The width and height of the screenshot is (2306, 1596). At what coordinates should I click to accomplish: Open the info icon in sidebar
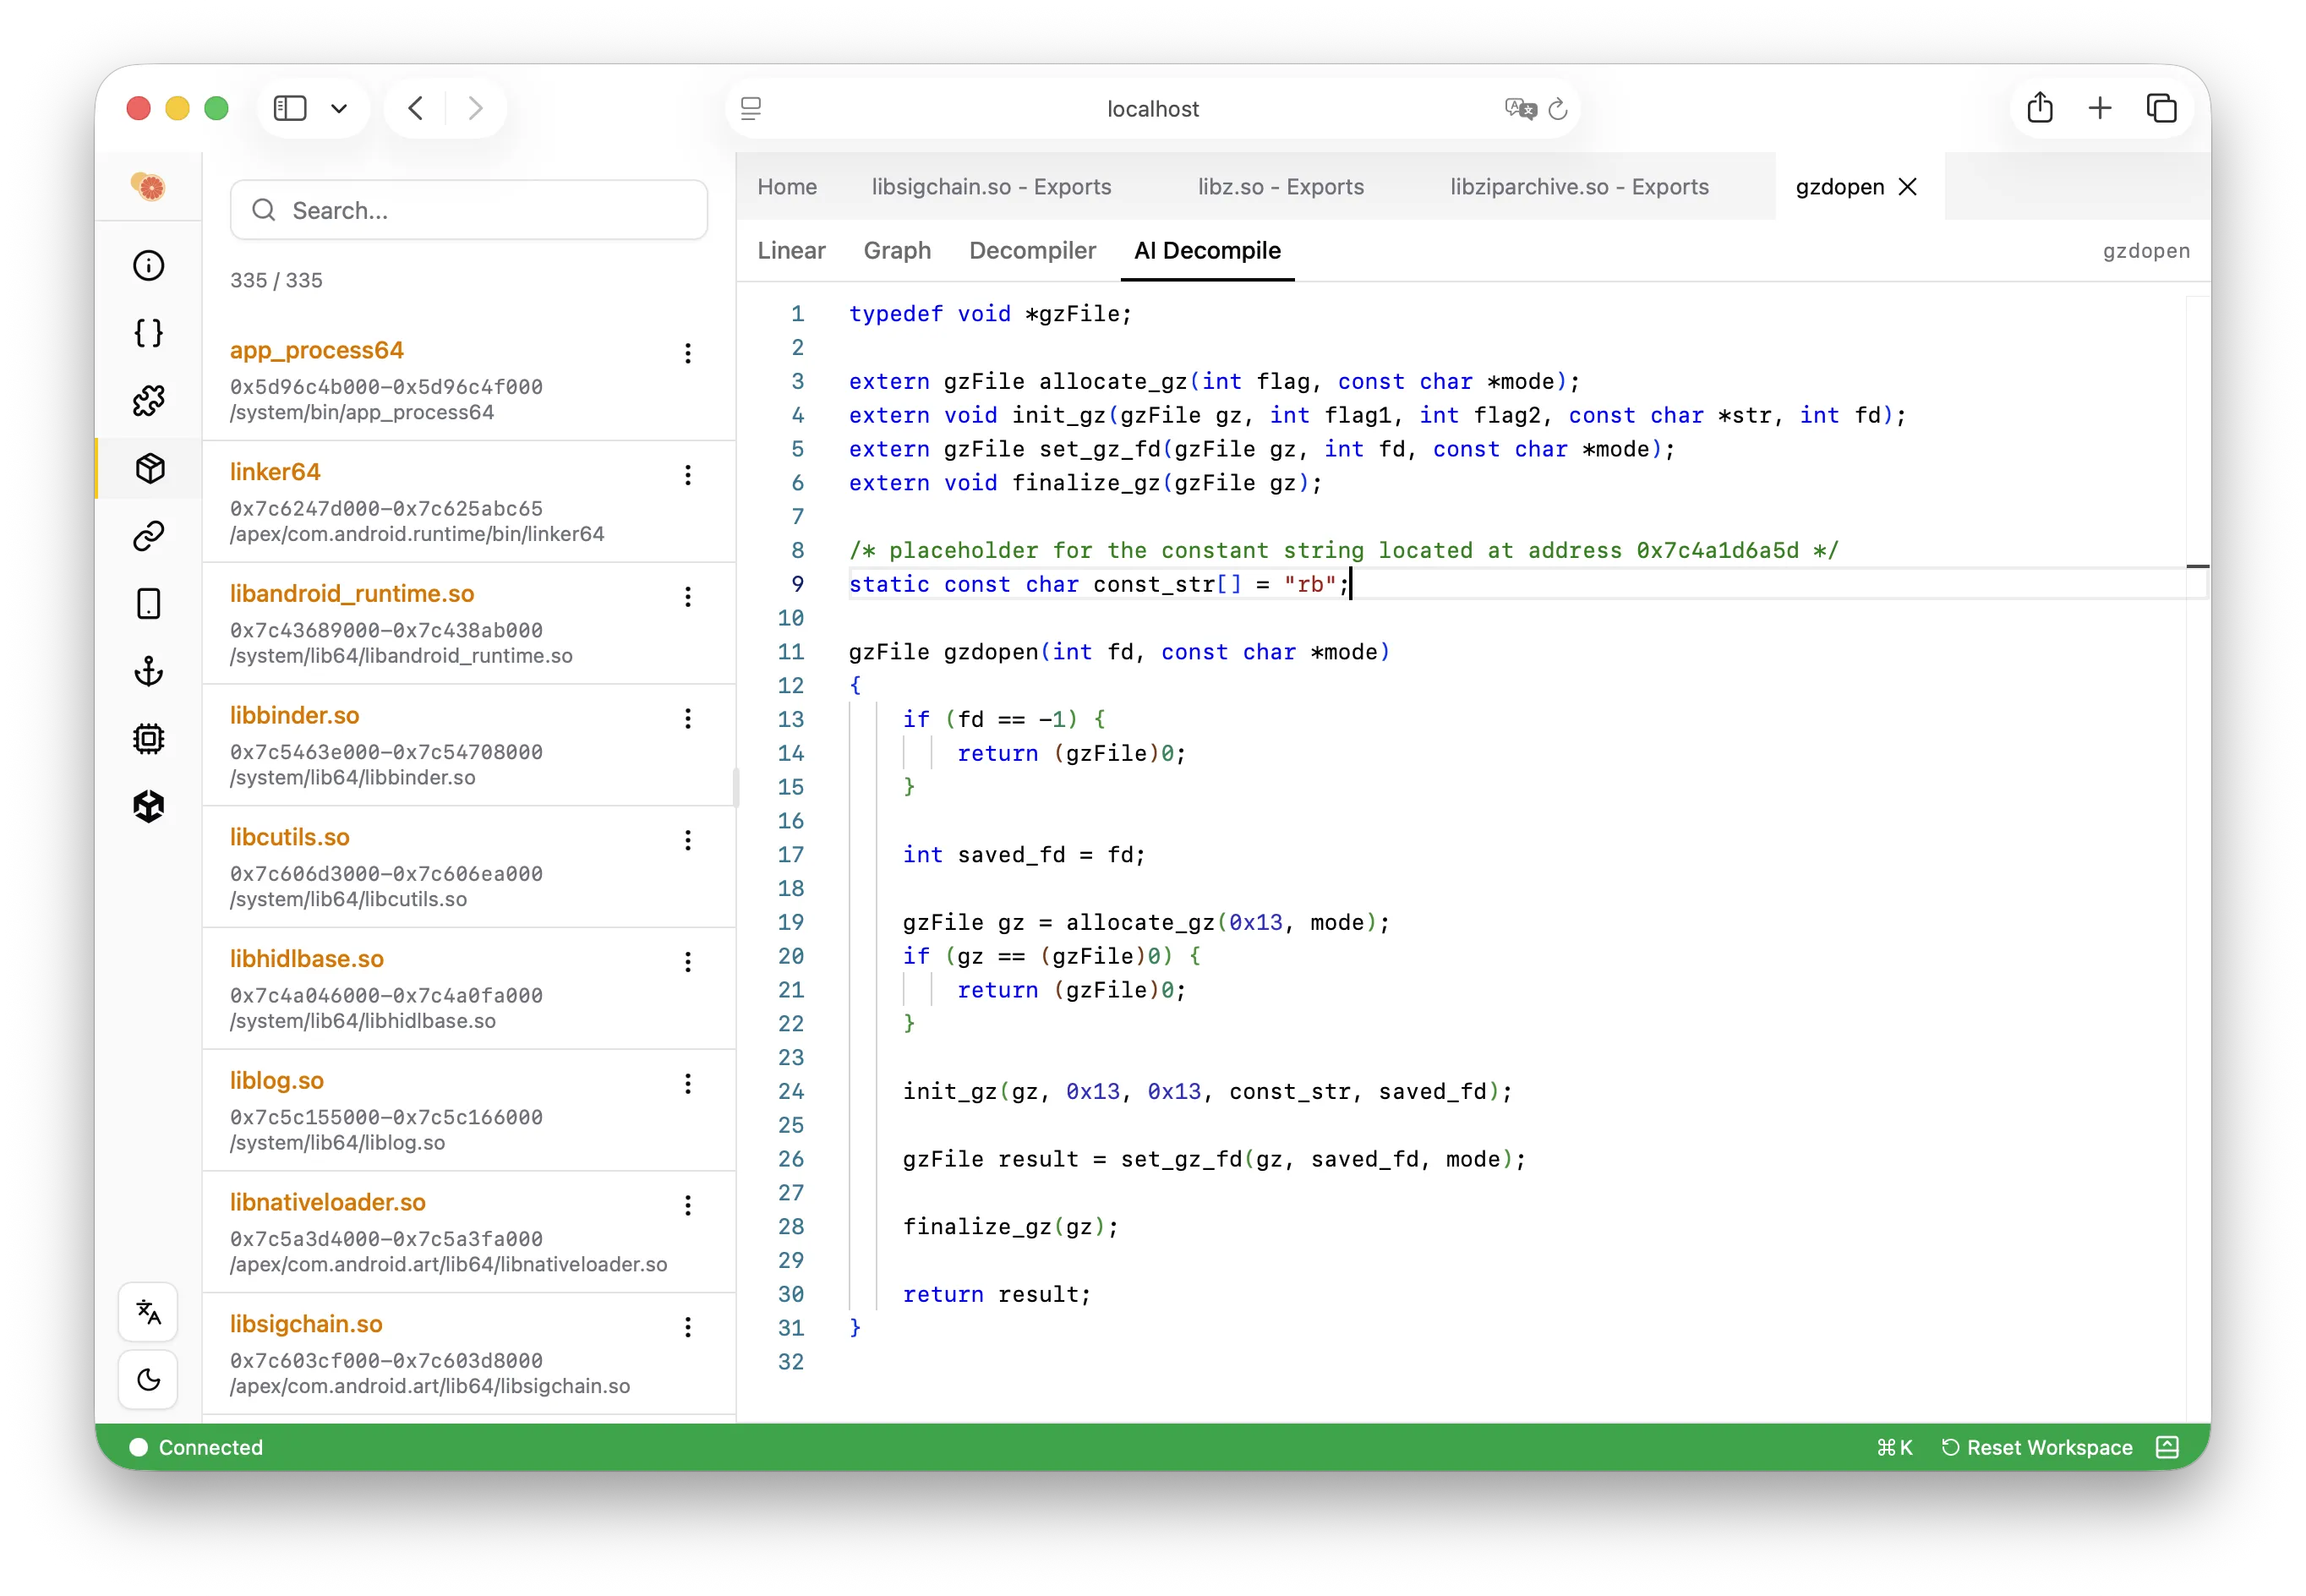point(148,265)
